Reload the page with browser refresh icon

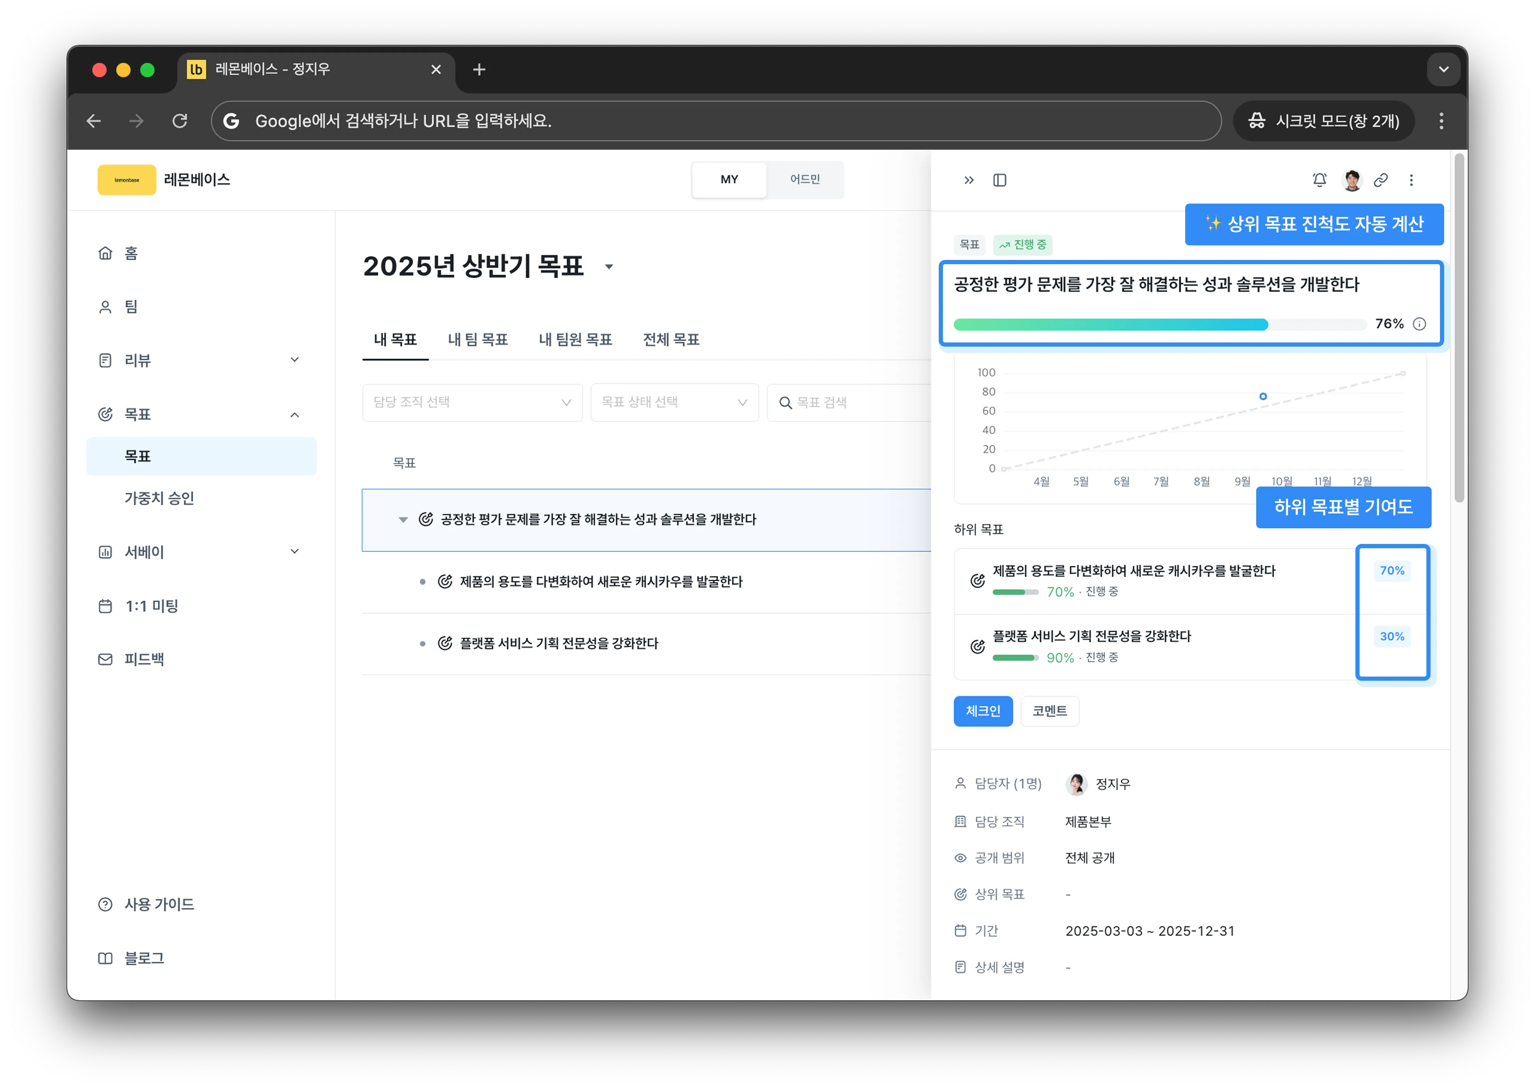[180, 121]
